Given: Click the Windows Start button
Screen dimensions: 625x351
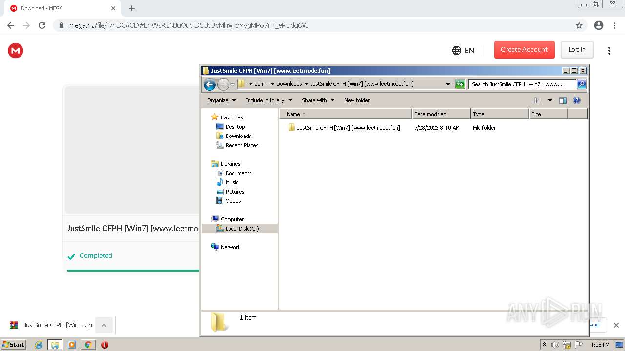Looking at the screenshot, I should click(14, 345).
